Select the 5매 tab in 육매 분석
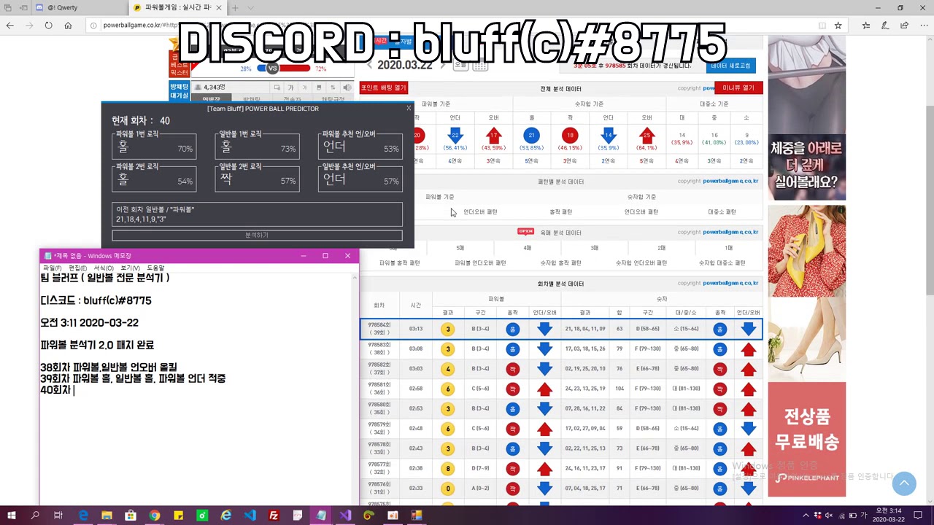Image resolution: width=934 pixels, height=525 pixels. (x=460, y=248)
